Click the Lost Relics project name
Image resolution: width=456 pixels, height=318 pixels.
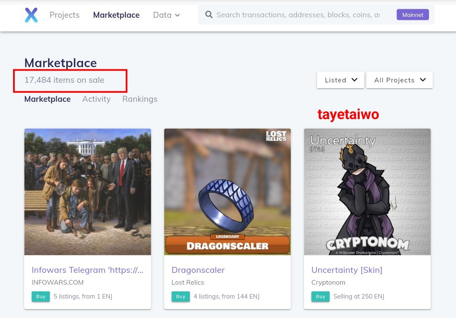tap(188, 283)
